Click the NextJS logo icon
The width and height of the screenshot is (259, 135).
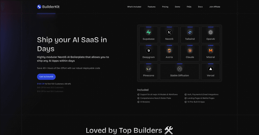pos(169,32)
